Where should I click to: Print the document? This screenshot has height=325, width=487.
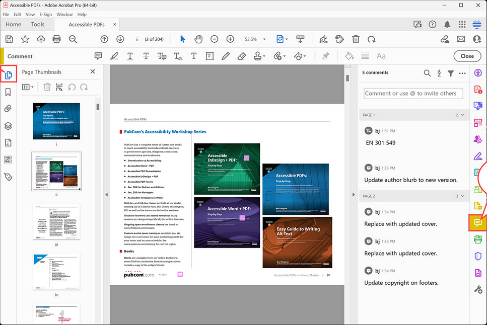coord(56,39)
